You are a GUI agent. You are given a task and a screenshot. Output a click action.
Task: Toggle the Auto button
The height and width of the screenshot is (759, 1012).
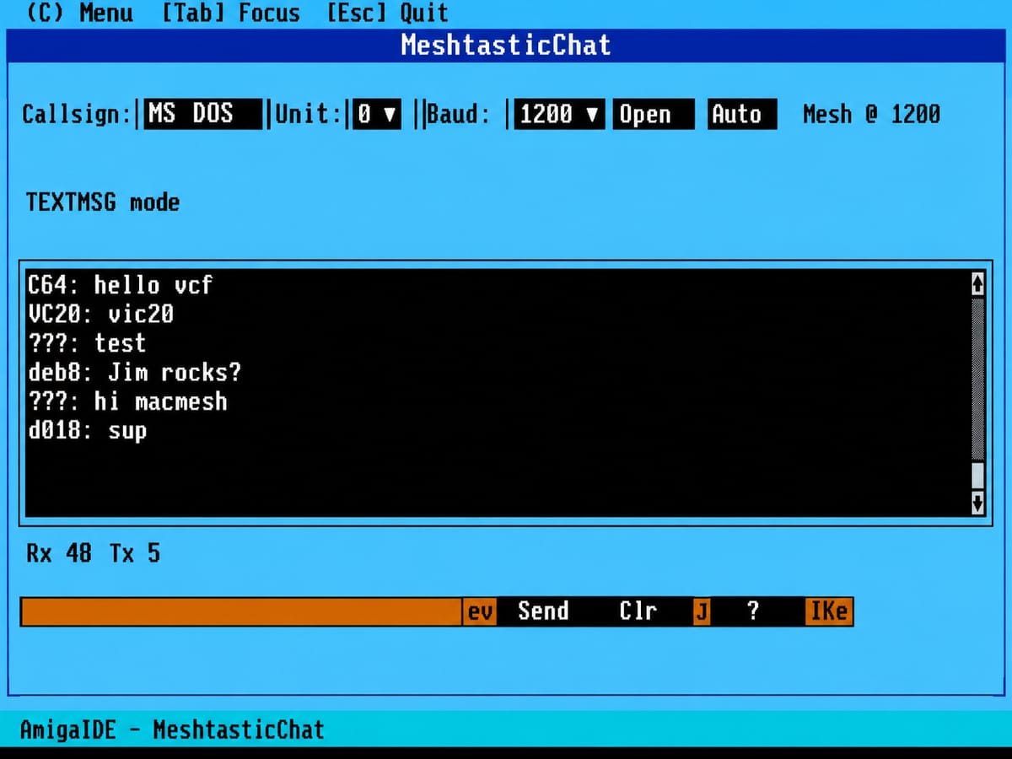(741, 114)
